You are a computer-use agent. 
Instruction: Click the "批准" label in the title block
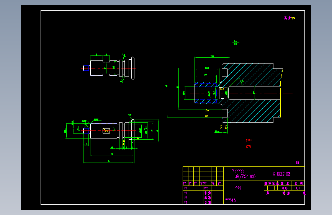(x=208, y=198)
